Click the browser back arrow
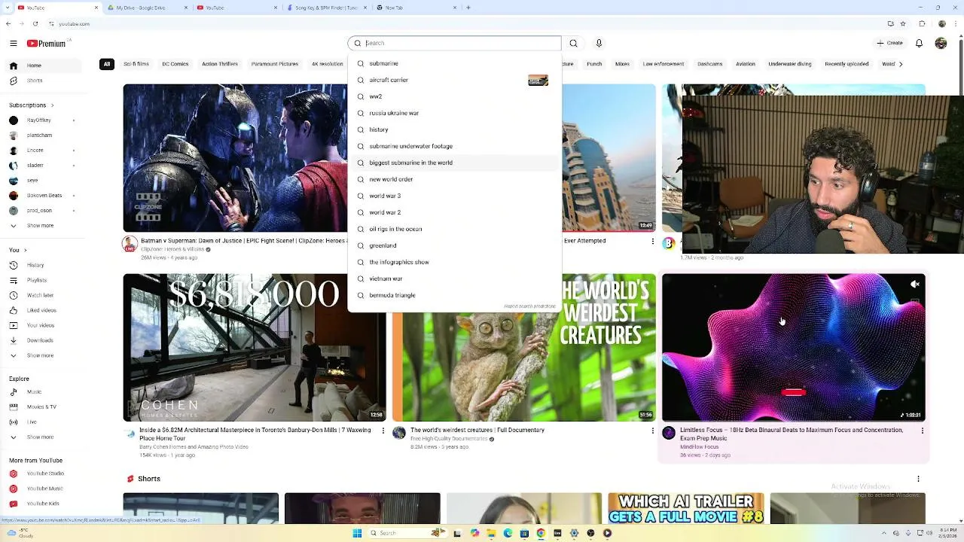 [8, 23]
